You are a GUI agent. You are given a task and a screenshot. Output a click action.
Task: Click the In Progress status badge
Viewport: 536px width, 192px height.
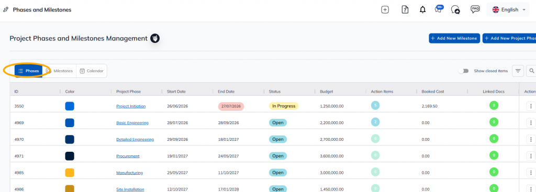pyautogui.click(x=284, y=106)
